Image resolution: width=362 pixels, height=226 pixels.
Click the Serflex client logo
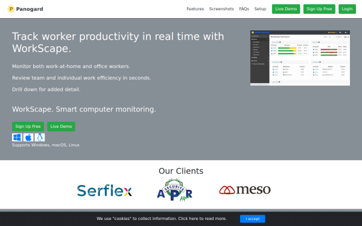pyautogui.click(x=104, y=190)
